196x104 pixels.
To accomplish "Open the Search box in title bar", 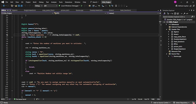I will pyautogui.click(x=95, y=2).
